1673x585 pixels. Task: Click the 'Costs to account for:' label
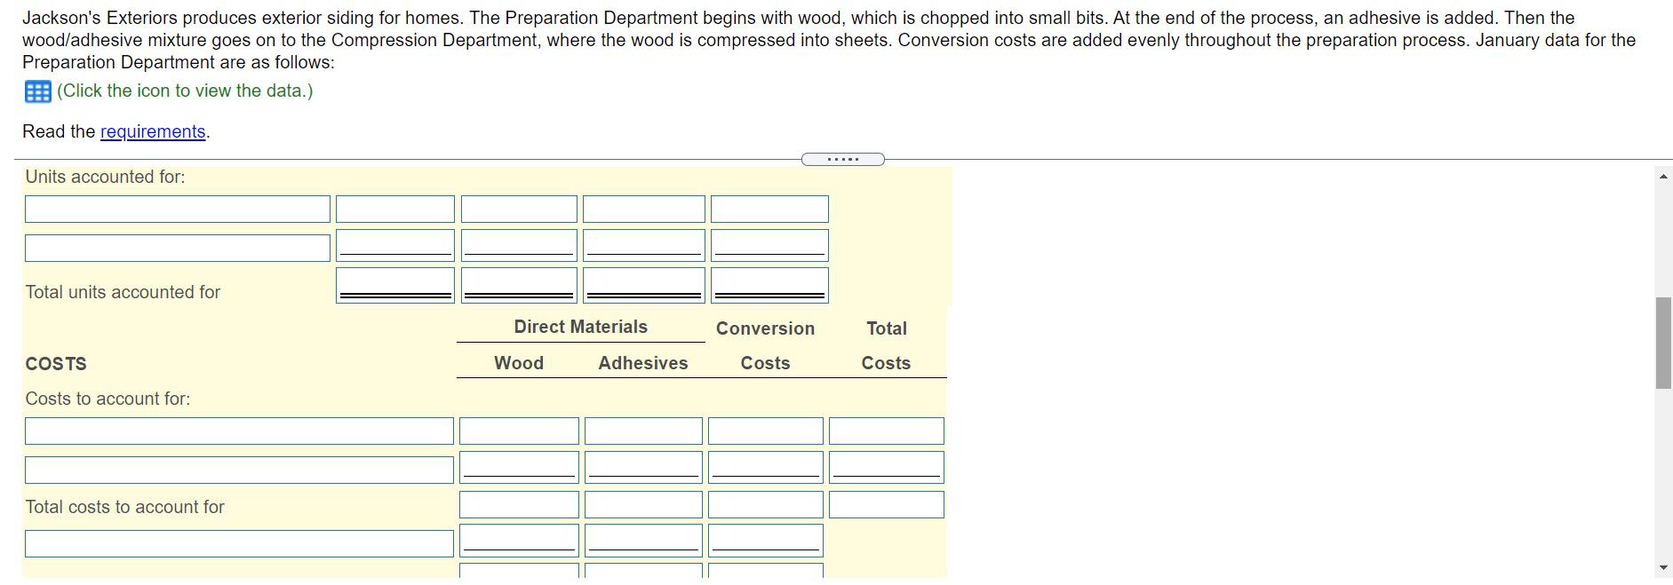108,399
